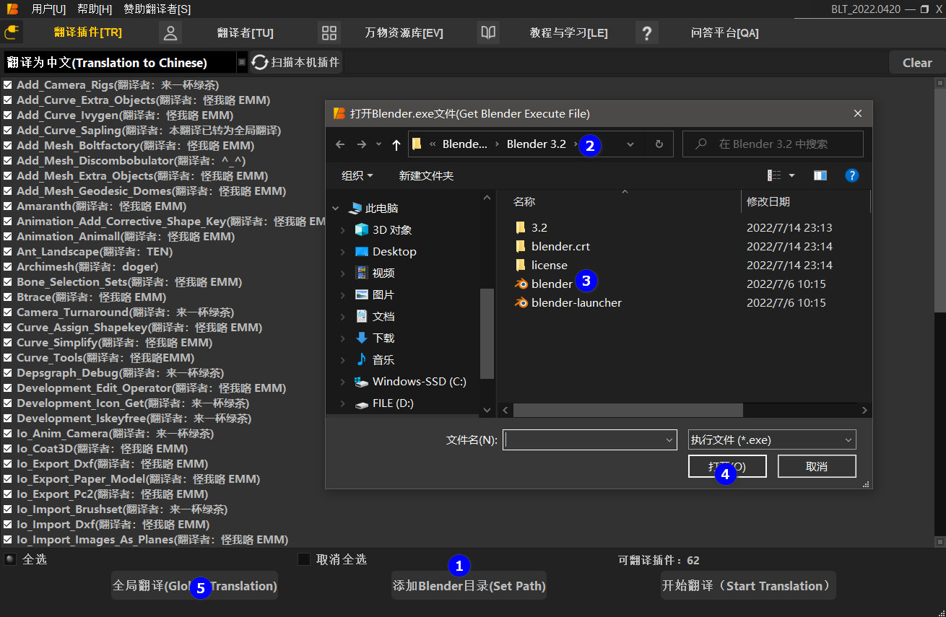Image resolution: width=946 pixels, height=617 pixels.
Task: Click the 在 Blender 3.2 中搜索 search box
Action: [x=773, y=144]
